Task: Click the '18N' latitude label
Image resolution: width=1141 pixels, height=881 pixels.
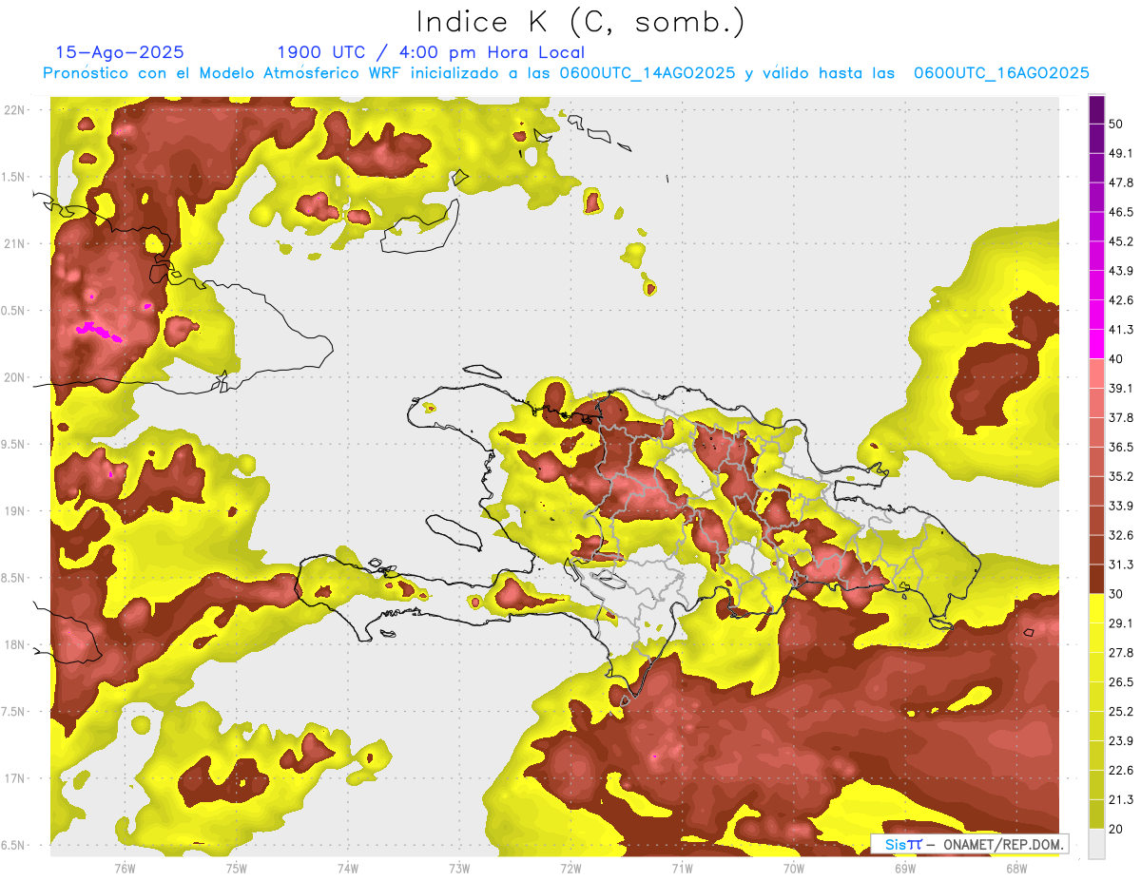Action: coord(15,644)
